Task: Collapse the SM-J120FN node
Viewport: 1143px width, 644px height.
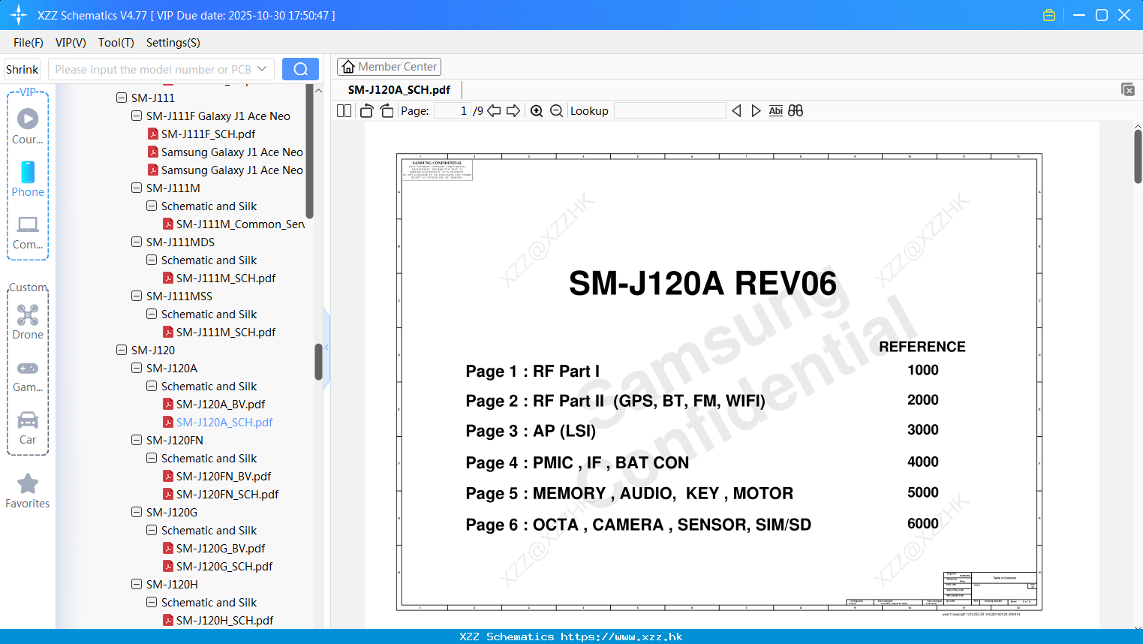Action: (x=137, y=440)
